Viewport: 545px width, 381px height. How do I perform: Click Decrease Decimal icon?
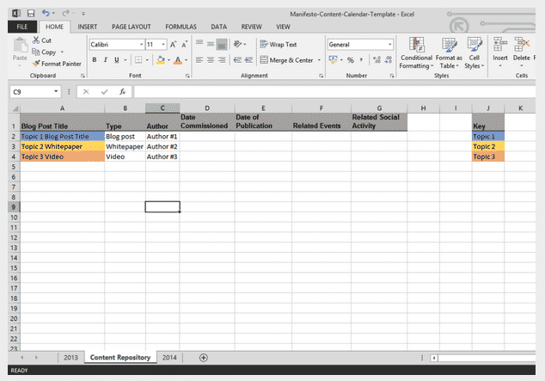click(388, 60)
